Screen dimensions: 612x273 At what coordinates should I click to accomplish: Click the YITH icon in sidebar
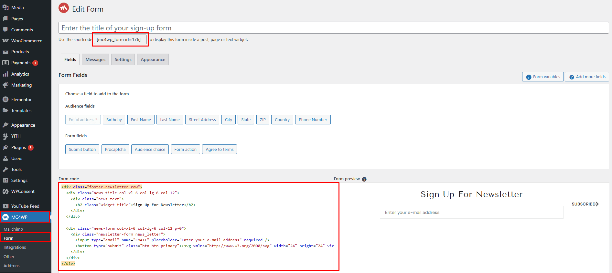pos(5,136)
